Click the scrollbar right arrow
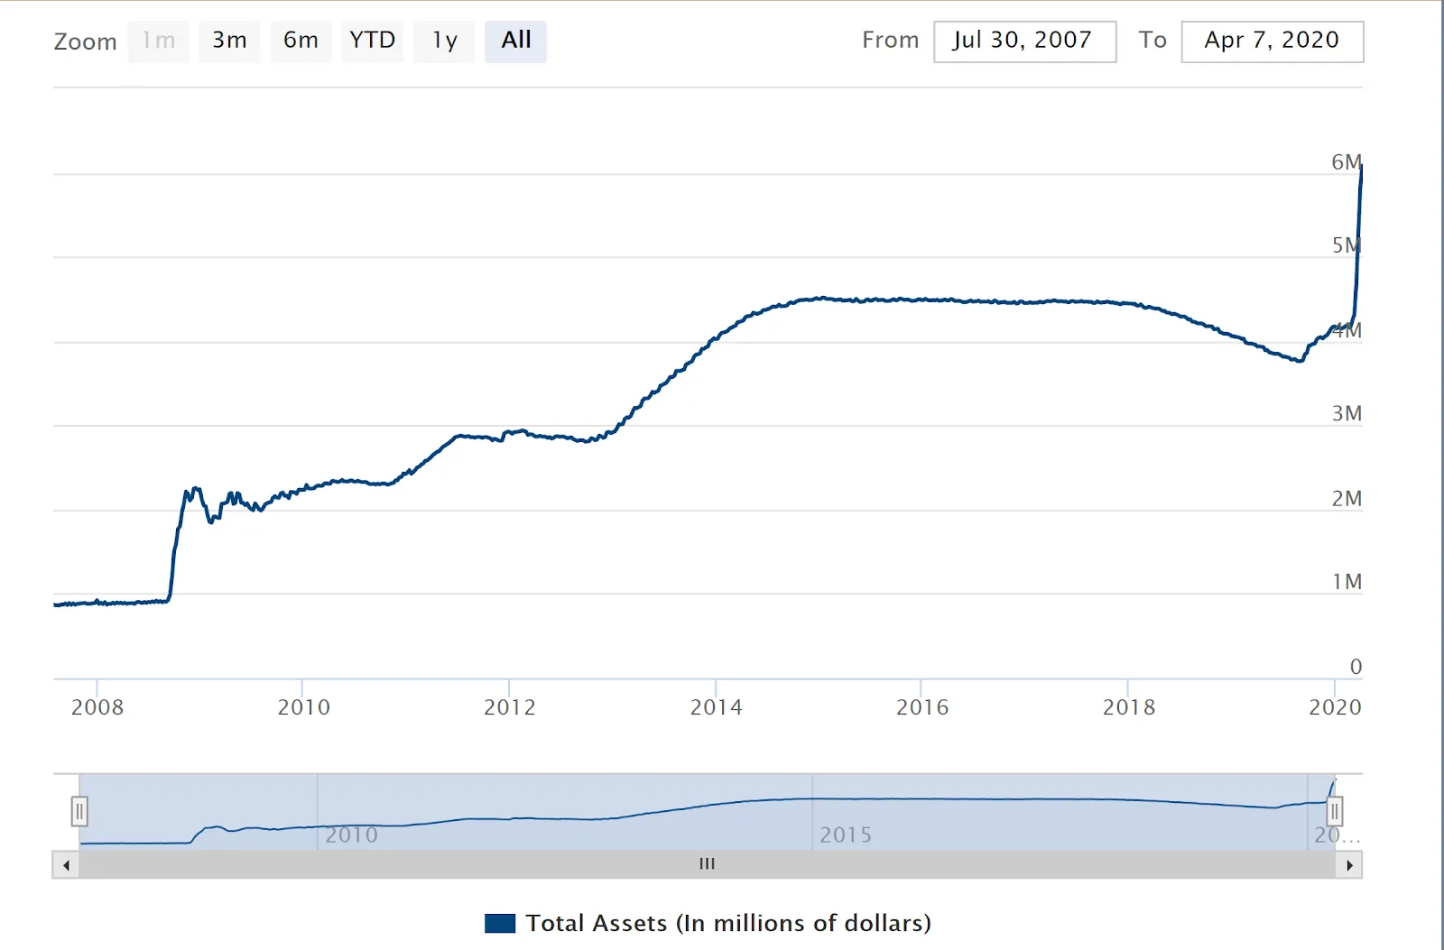 tap(1348, 864)
